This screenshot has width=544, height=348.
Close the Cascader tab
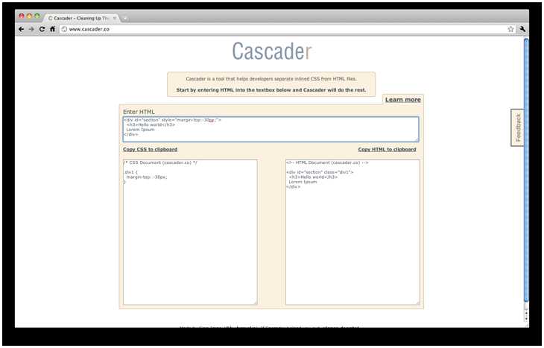[x=115, y=18]
